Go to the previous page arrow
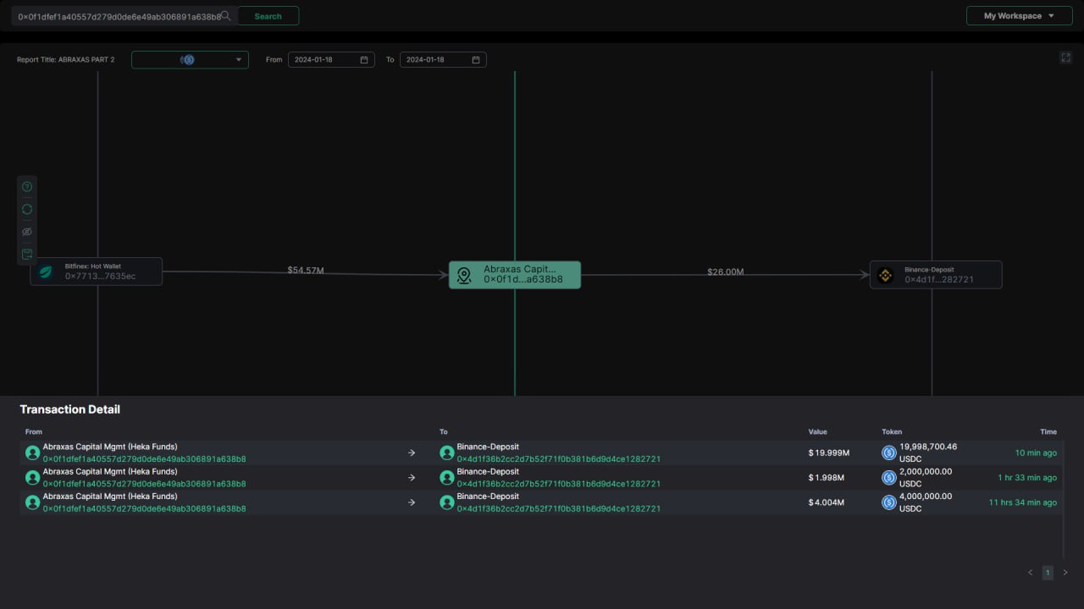Viewport: 1084px width, 609px height. coord(1031,573)
